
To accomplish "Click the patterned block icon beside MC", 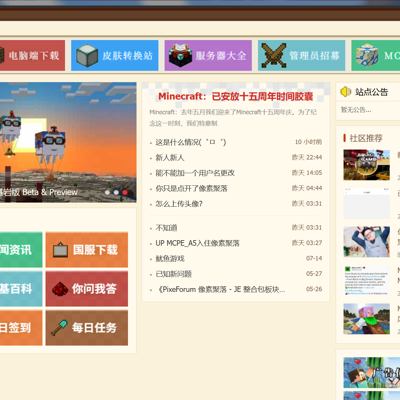I will [367, 55].
